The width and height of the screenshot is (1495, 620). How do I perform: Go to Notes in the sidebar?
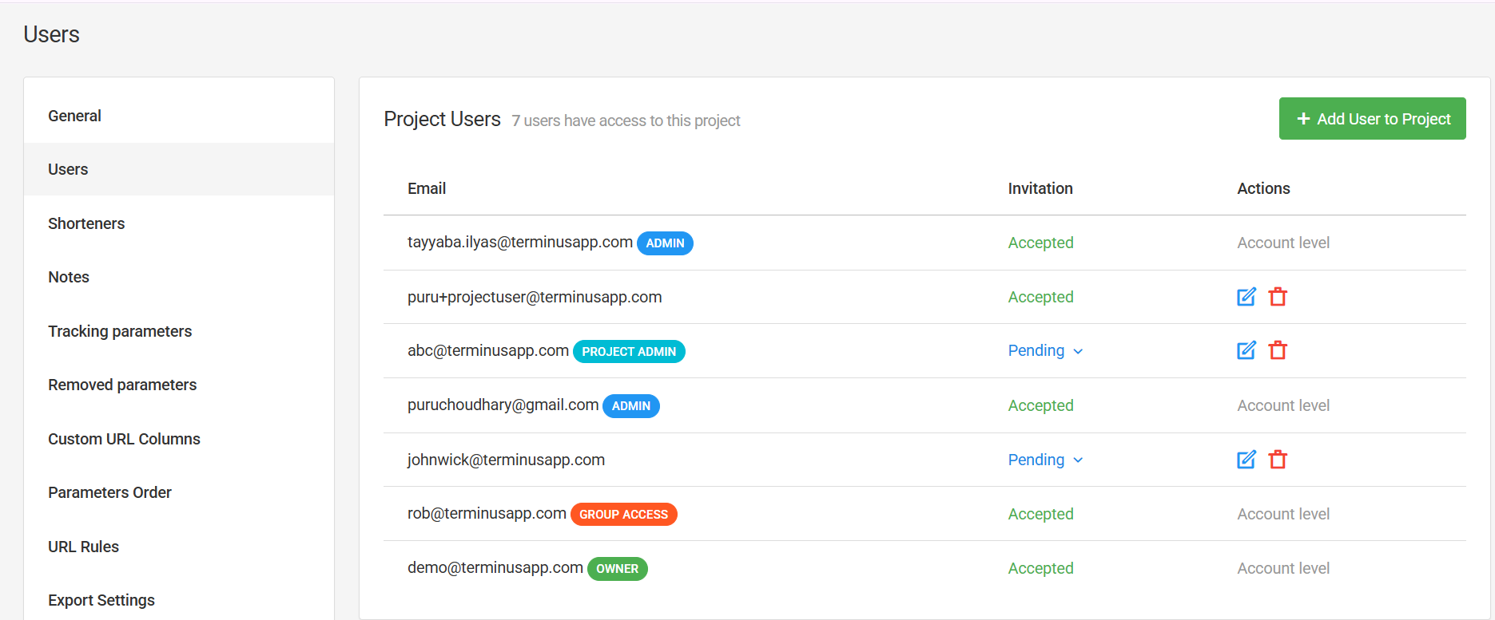coord(179,277)
